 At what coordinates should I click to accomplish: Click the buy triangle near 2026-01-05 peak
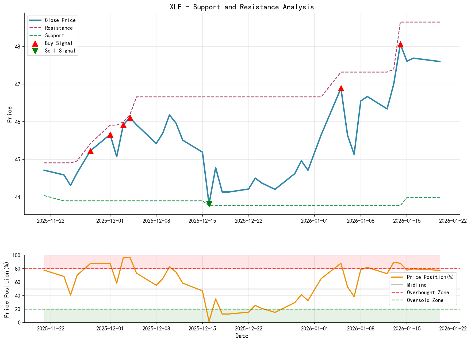pos(342,88)
